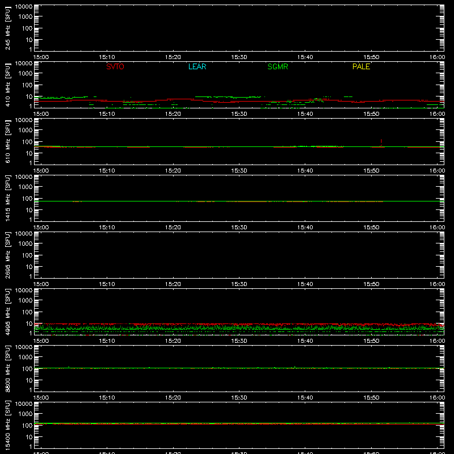Viewport: 454px width, 454px height.
Task: Click the small green peak in the 8800 MHz panel
Action: [295, 367]
